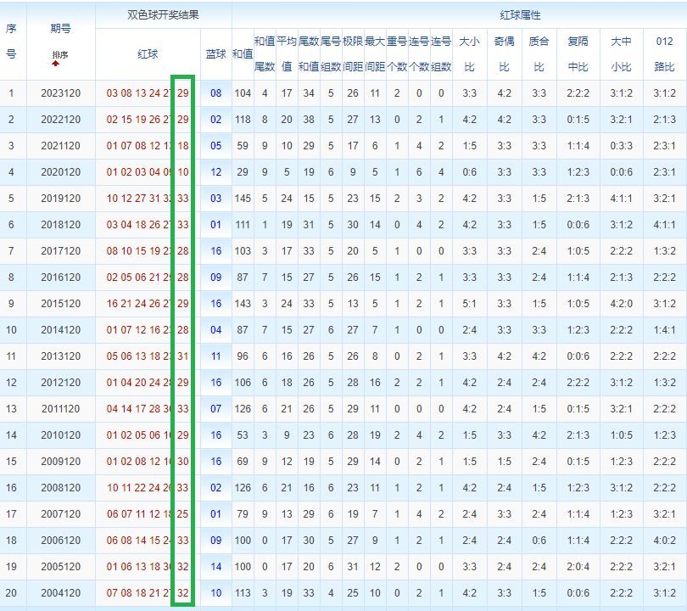This screenshot has height=611, width=687.
Task: Click the 排序 sort label
Action: (60, 55)
